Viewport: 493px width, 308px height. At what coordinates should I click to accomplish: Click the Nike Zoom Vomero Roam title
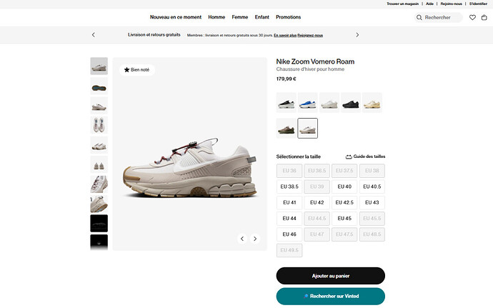(x=315, y=61)
